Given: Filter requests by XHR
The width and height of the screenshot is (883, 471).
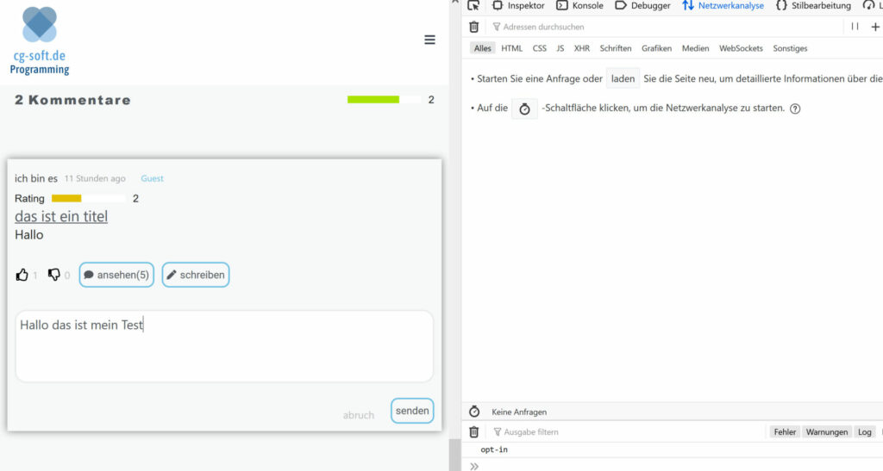Looking at the screenshot, I should (x=582, y=48).
